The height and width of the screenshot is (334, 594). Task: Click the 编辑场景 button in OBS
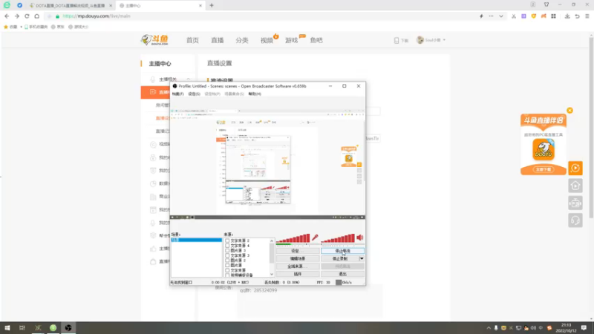298,258
